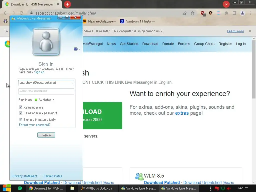Screen dimensions: 256x192
Task: Click the Sign in button
Action: (46, 135)
